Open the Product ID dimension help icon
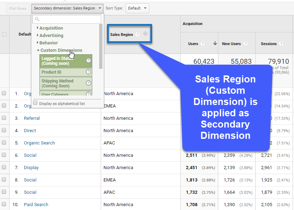 pyautogui.click(x=89, y=72)
